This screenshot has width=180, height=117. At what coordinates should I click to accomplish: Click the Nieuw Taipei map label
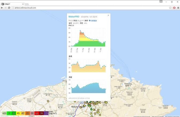(78, 107)
